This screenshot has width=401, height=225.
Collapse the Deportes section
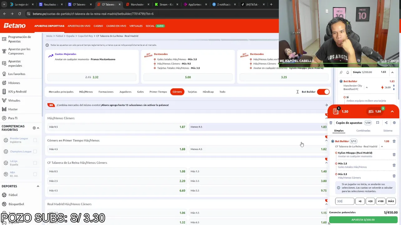[38, 186]
